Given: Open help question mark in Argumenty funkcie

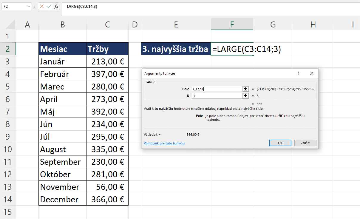Looking at the screenshot, I should [x=298, y=73].
